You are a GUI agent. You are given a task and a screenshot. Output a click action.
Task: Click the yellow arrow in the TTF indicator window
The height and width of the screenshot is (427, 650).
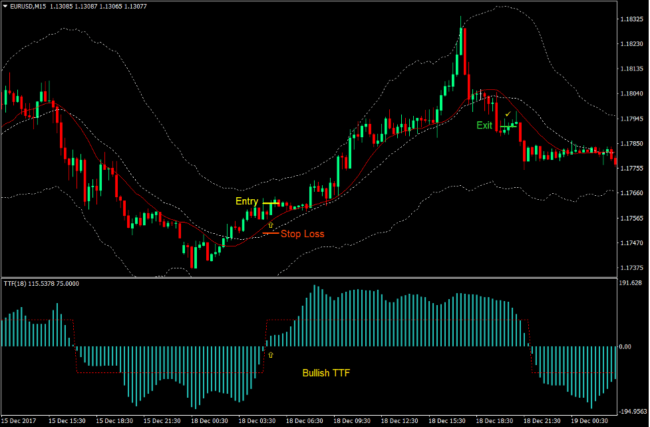click(x=270, y=354)
